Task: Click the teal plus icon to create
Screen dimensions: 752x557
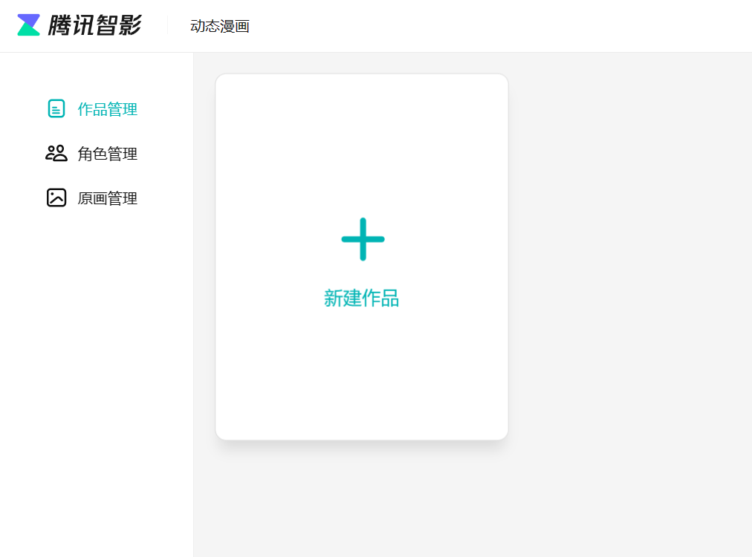Action: pyautogui.click(x=362, y=239)
